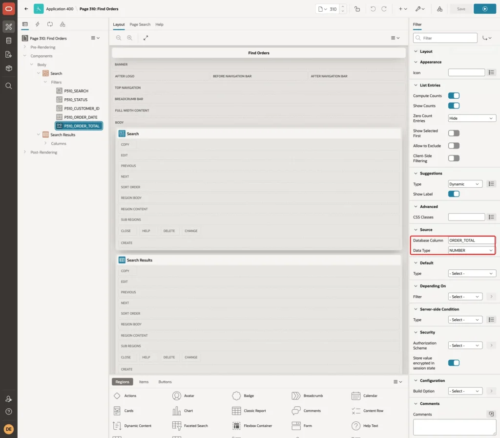The height and width of the screenshot is (438, 500).
Task: Click the Database Column input field
Action: [471, 241]
